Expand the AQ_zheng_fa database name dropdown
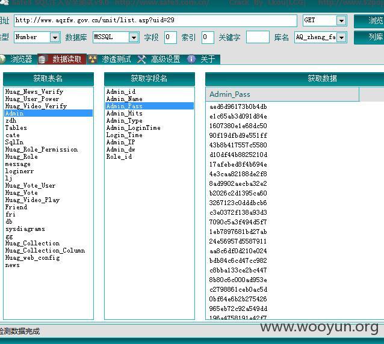The image size is (384, 344). tap(341, 37)
